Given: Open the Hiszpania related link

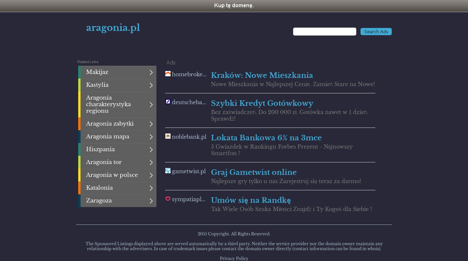Looking at the screenshot, I should (x=100, y=150).
